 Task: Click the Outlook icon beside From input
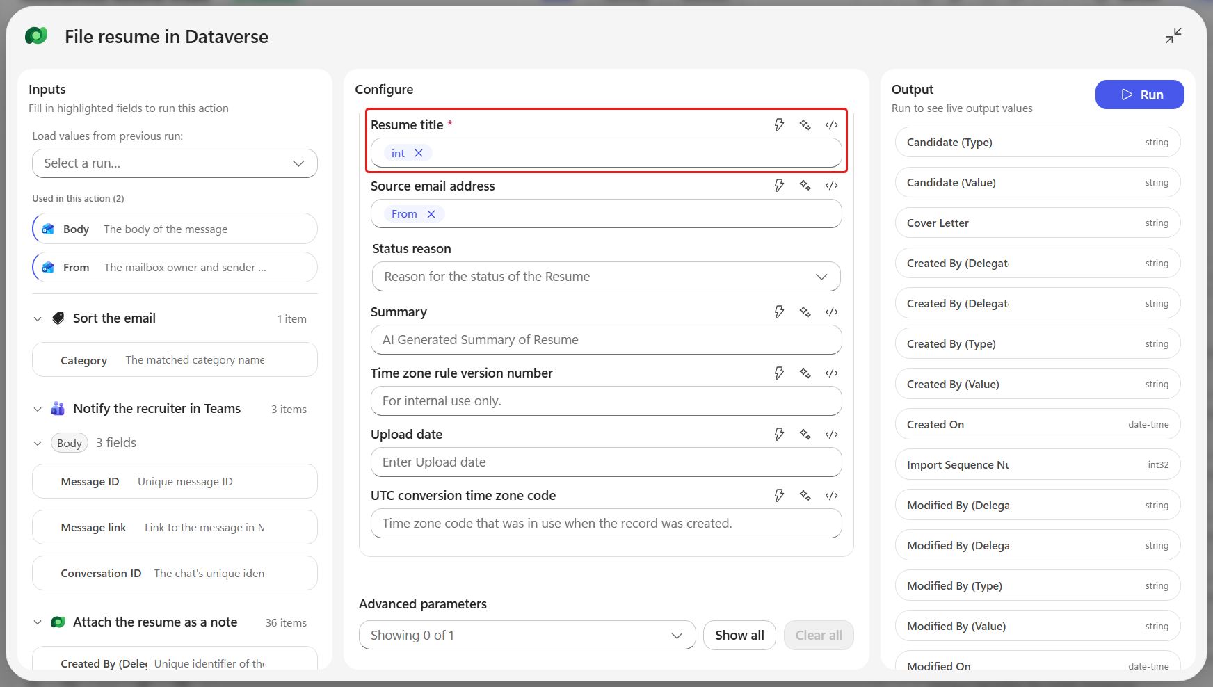[48, 267]
